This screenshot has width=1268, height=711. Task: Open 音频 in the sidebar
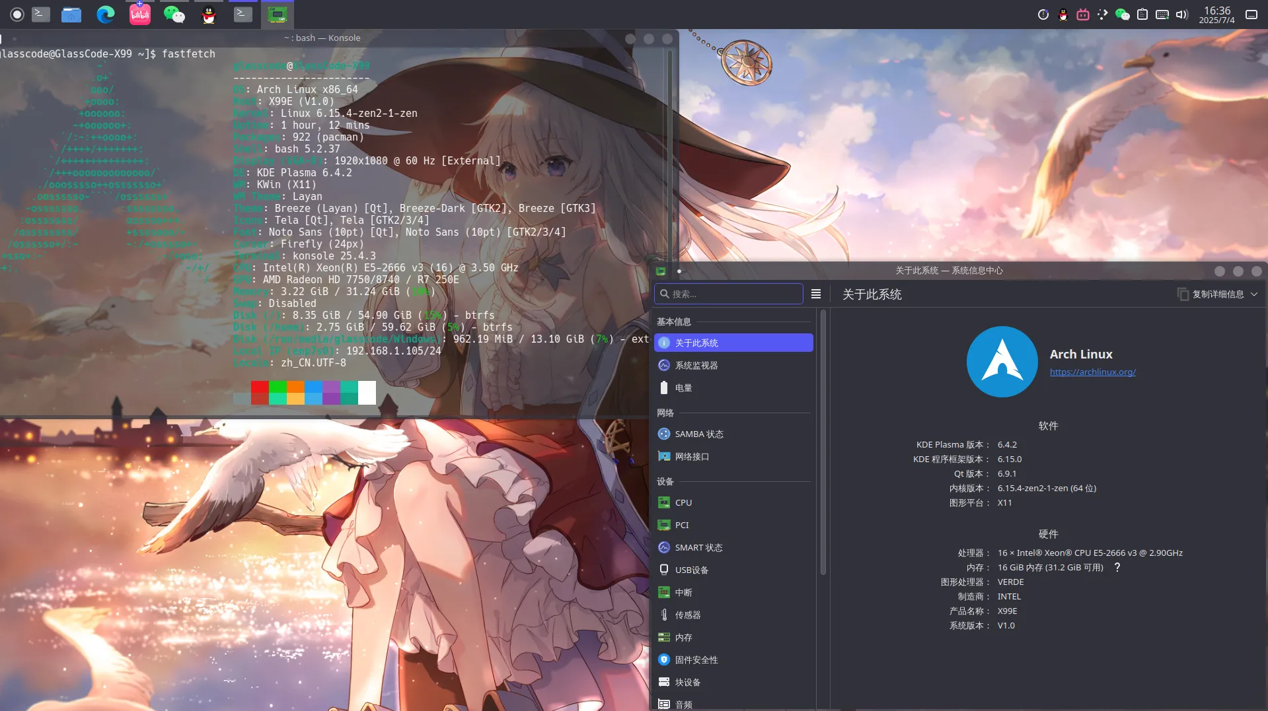(733, 704)
